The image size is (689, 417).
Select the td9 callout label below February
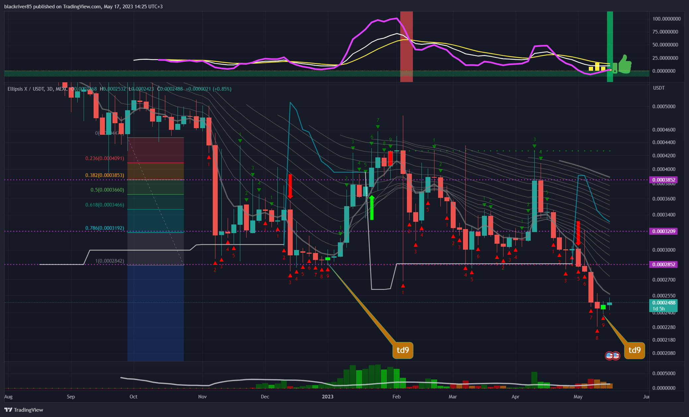(x=403, y=350)
